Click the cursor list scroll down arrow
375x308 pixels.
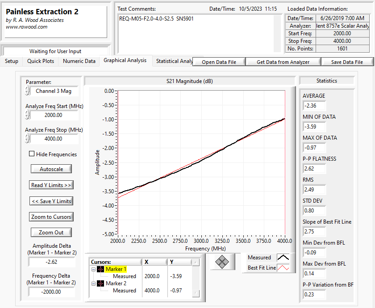click(x=196, y=293)
